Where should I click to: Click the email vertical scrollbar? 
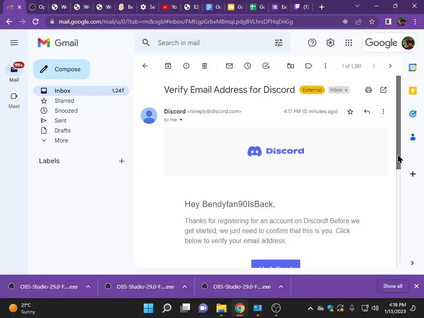[399, 123]
